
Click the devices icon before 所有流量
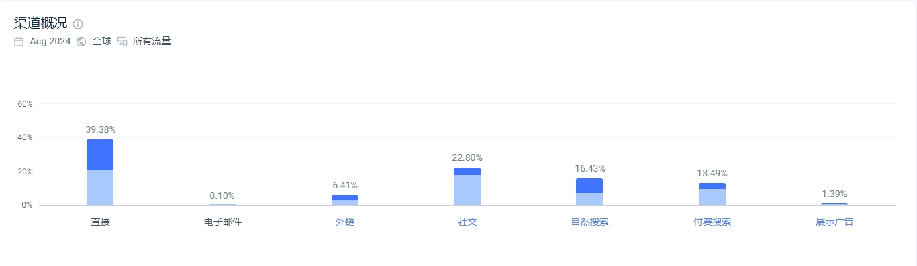122,42
